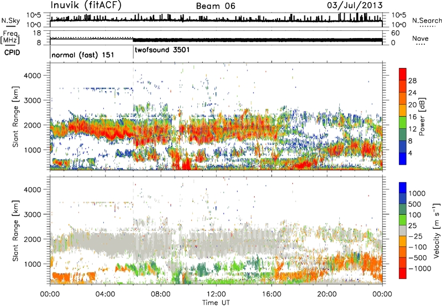This screenshot has height=306, width=442.
Task: Click the "04:00" time tick label
Action: (x=105, y=294)
